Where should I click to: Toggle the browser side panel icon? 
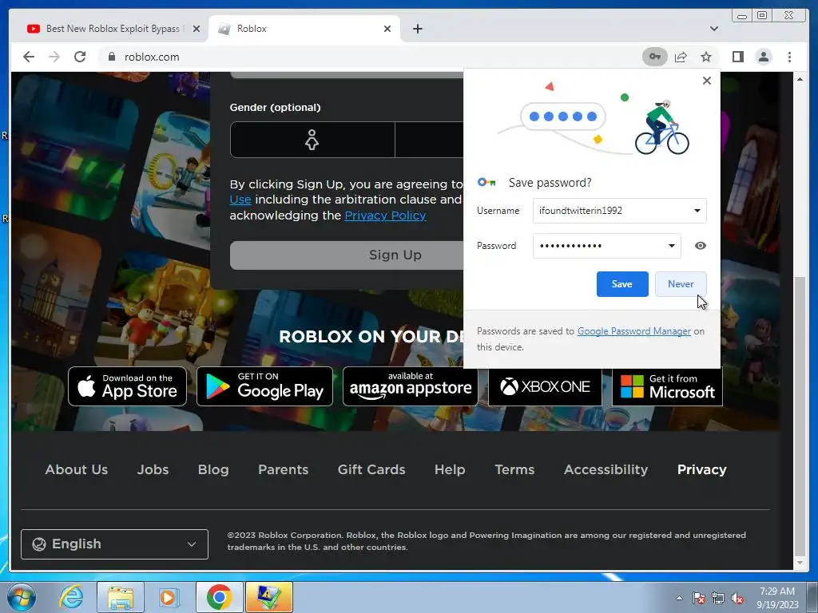737,57
